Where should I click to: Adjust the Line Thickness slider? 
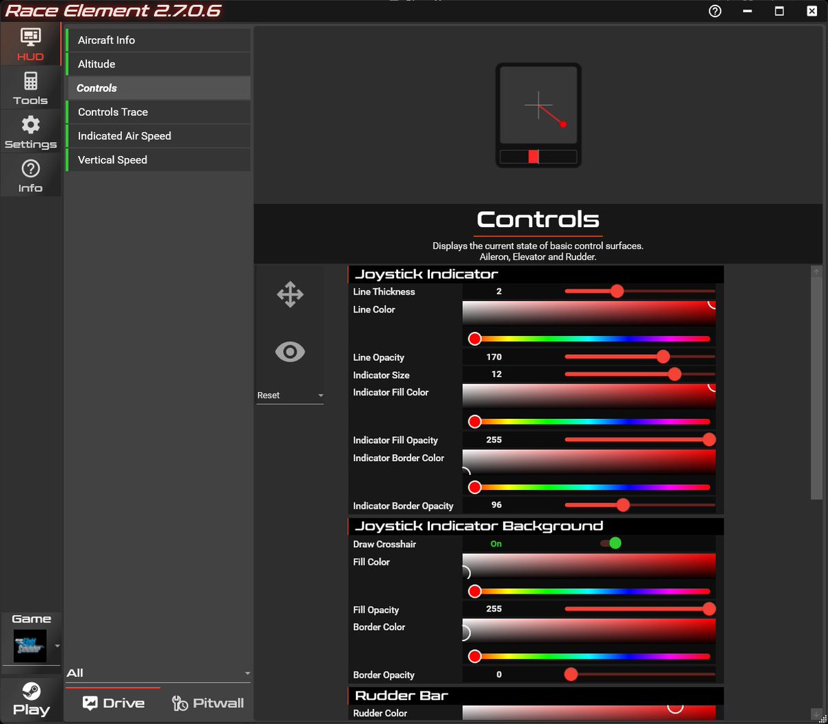tap(640, 291)
